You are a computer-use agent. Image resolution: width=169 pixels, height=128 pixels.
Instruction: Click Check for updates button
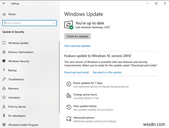[77, 36]
